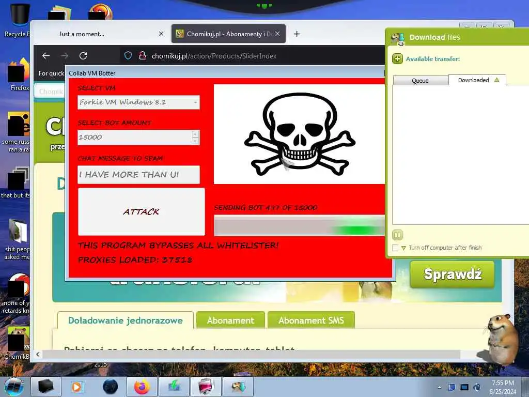Close the Chomikuj.pl tab

pyautogui.click(x=277, y=34)
